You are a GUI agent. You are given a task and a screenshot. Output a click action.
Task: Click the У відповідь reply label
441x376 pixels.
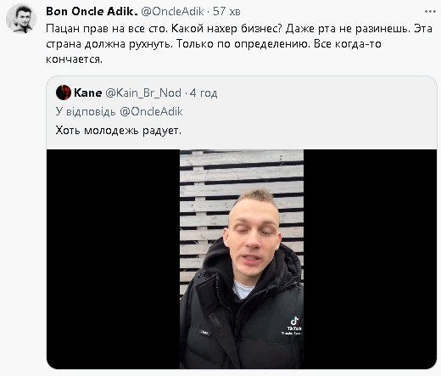click(x=86, y=111)
